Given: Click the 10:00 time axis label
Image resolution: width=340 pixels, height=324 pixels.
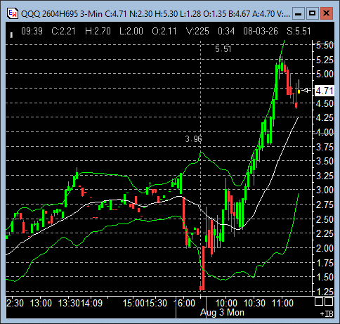Looking at the screenshot, I should [226, 303].
